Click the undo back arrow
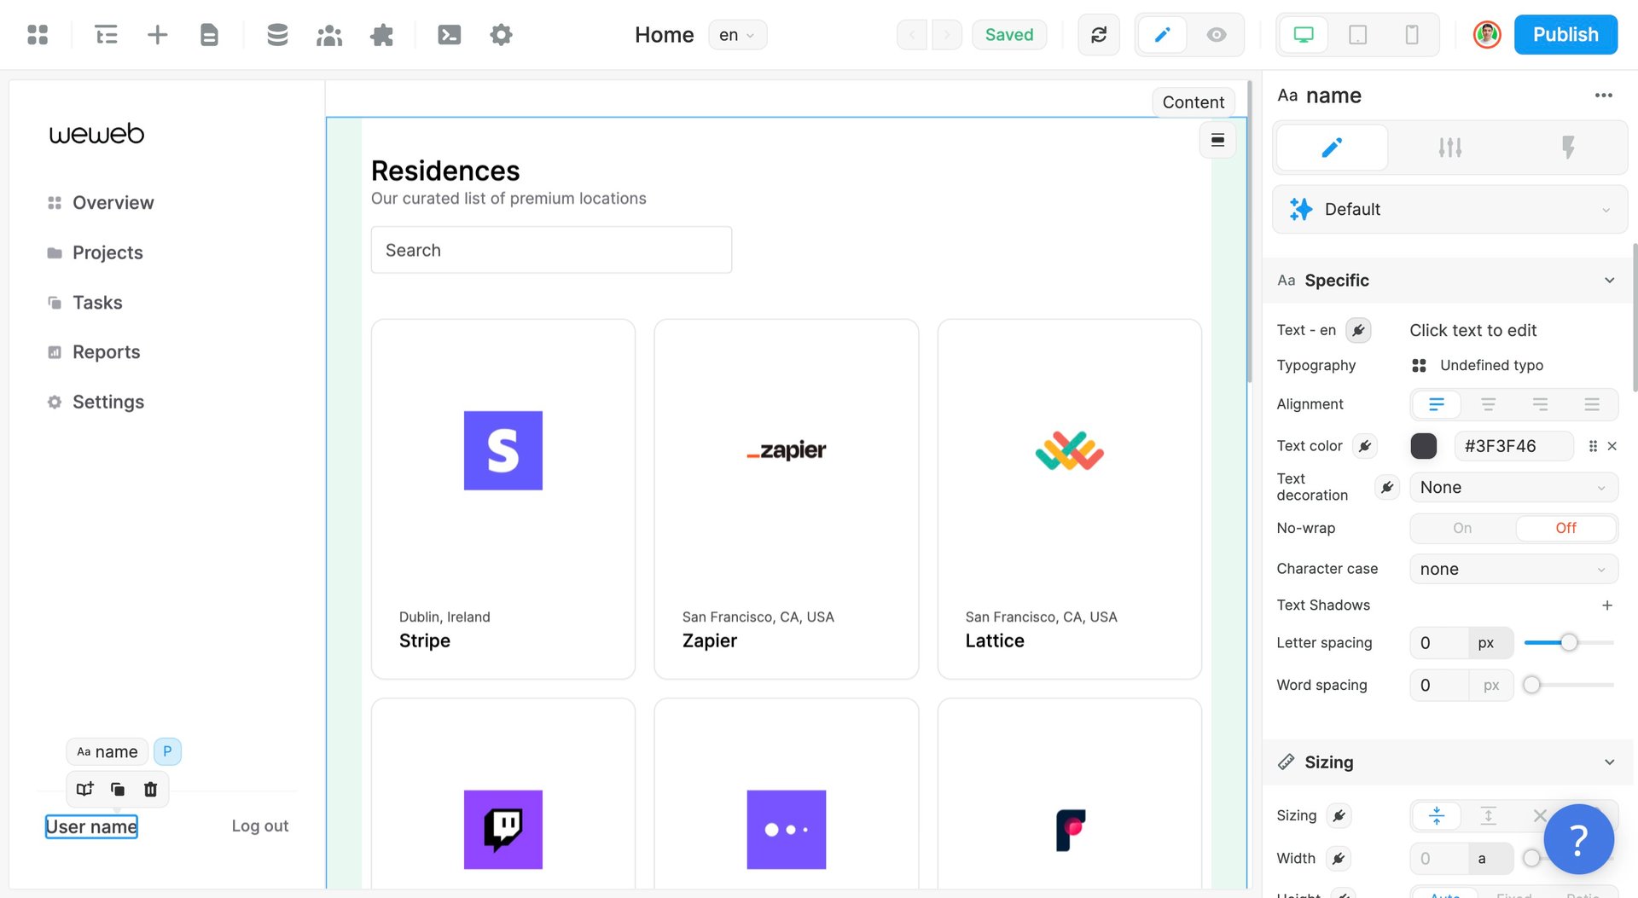 click(x=912, y=35)
